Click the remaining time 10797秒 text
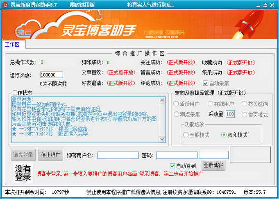This screenshot has height=199, width=279. (x=60, y=192)
